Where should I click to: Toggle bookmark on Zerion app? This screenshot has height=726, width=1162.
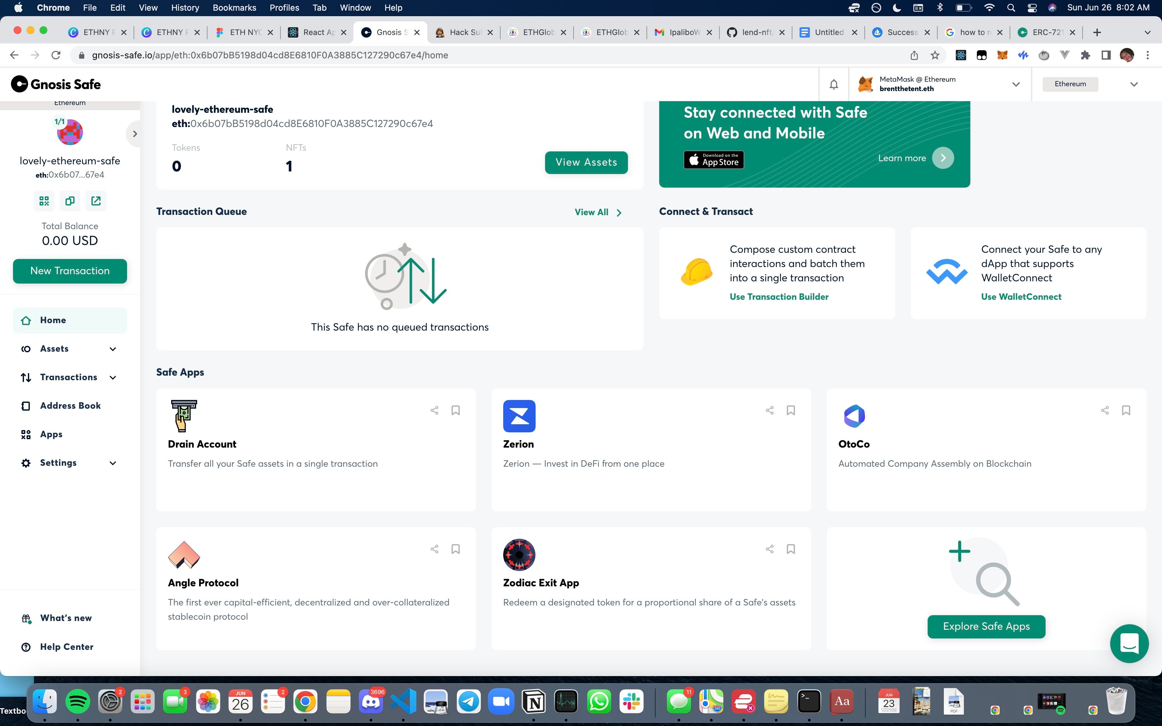[x=790, y=410]
